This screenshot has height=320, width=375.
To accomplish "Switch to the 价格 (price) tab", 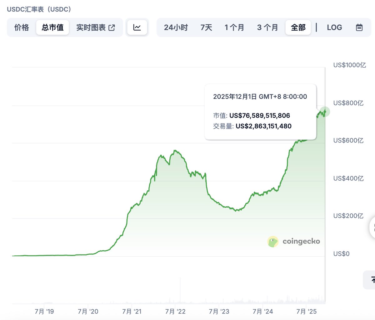I will pos(22,27).
